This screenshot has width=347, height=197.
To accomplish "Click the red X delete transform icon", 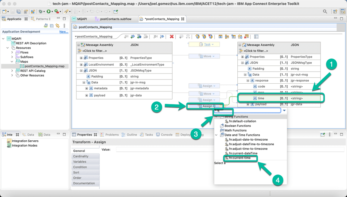I will click(x=171, y=36).
